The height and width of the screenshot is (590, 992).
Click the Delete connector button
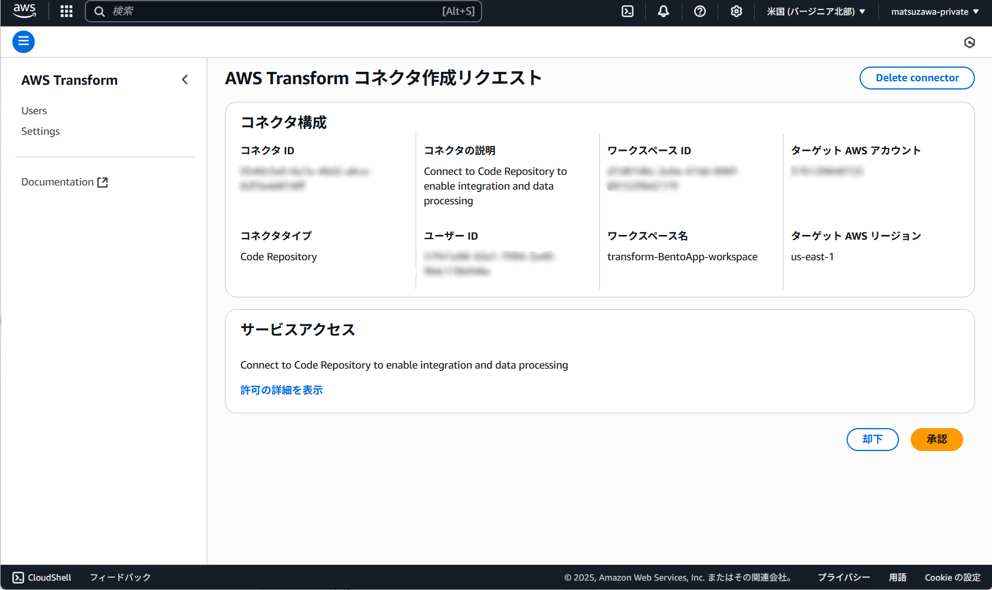pyautogui.click(x=917, y=78)
